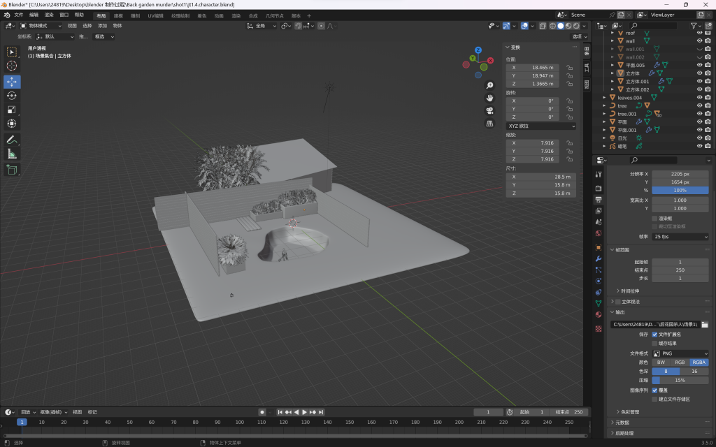Hide the roof object with eye icon
This screenshot has height=447, width=716.
pyautogui.click(x=699, y=33)
